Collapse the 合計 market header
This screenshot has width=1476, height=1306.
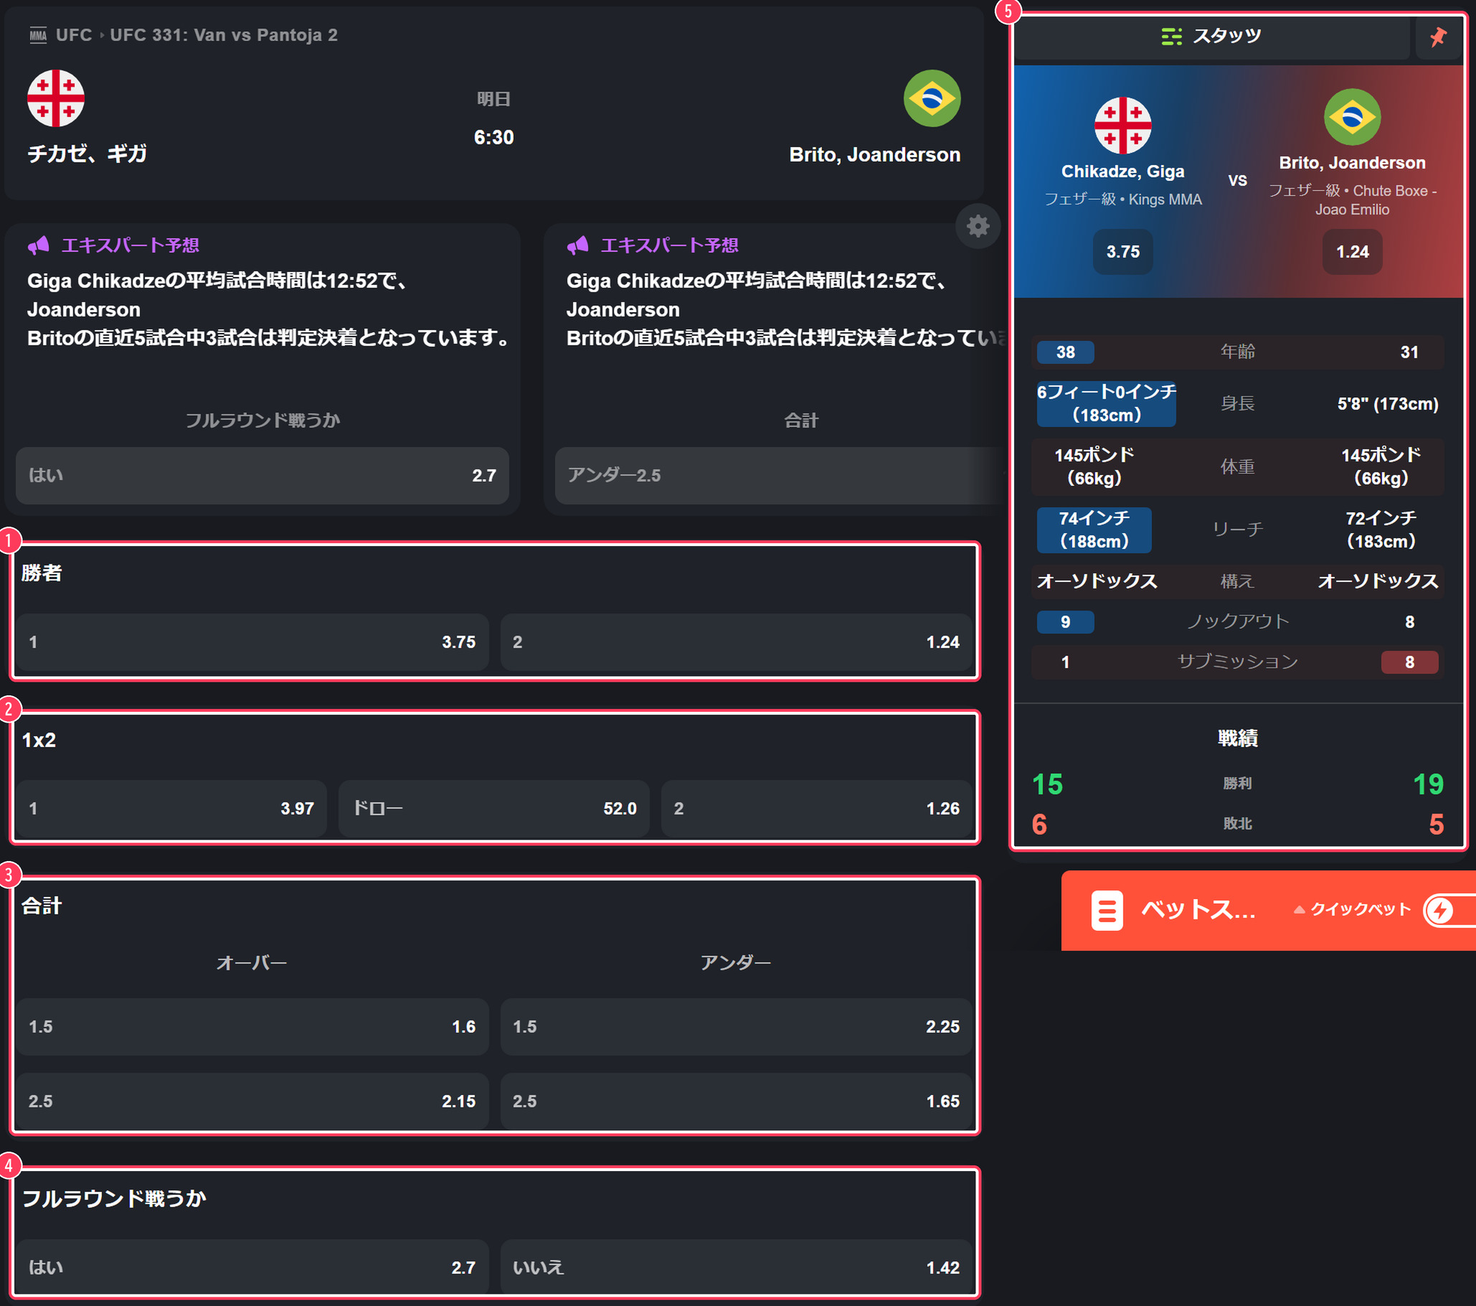[x=495, y=906]
